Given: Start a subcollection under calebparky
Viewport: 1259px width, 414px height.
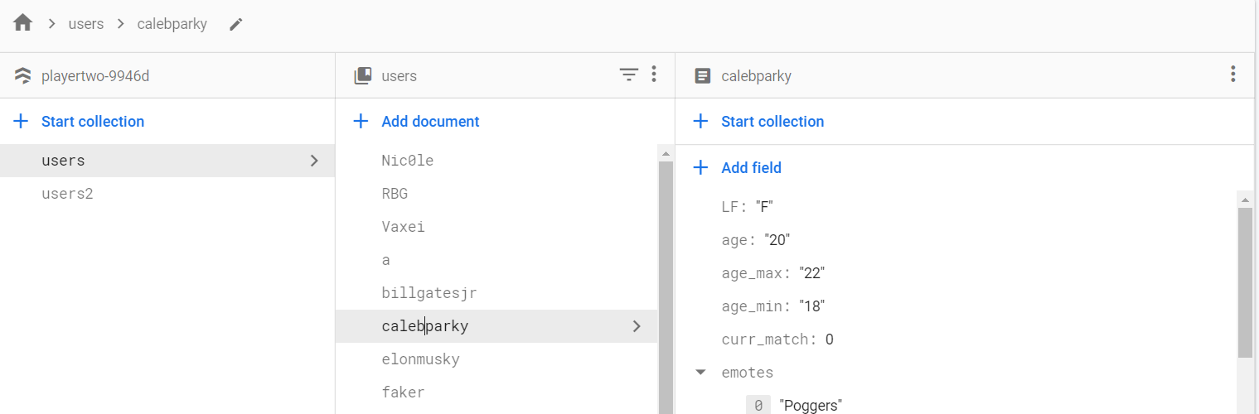Looking at the screenshot, I should click(772, 122).
